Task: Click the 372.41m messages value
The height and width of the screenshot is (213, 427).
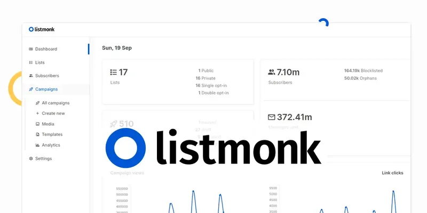Action: [x=295, y=117]
